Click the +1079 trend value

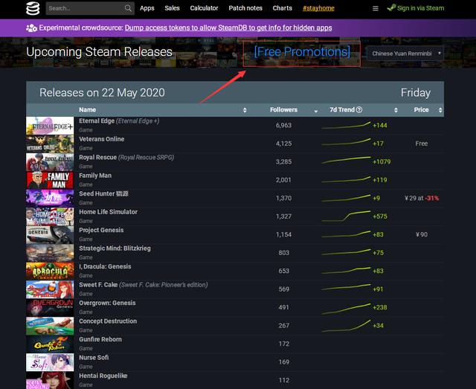pyautogui.click(x=382, y=162)
